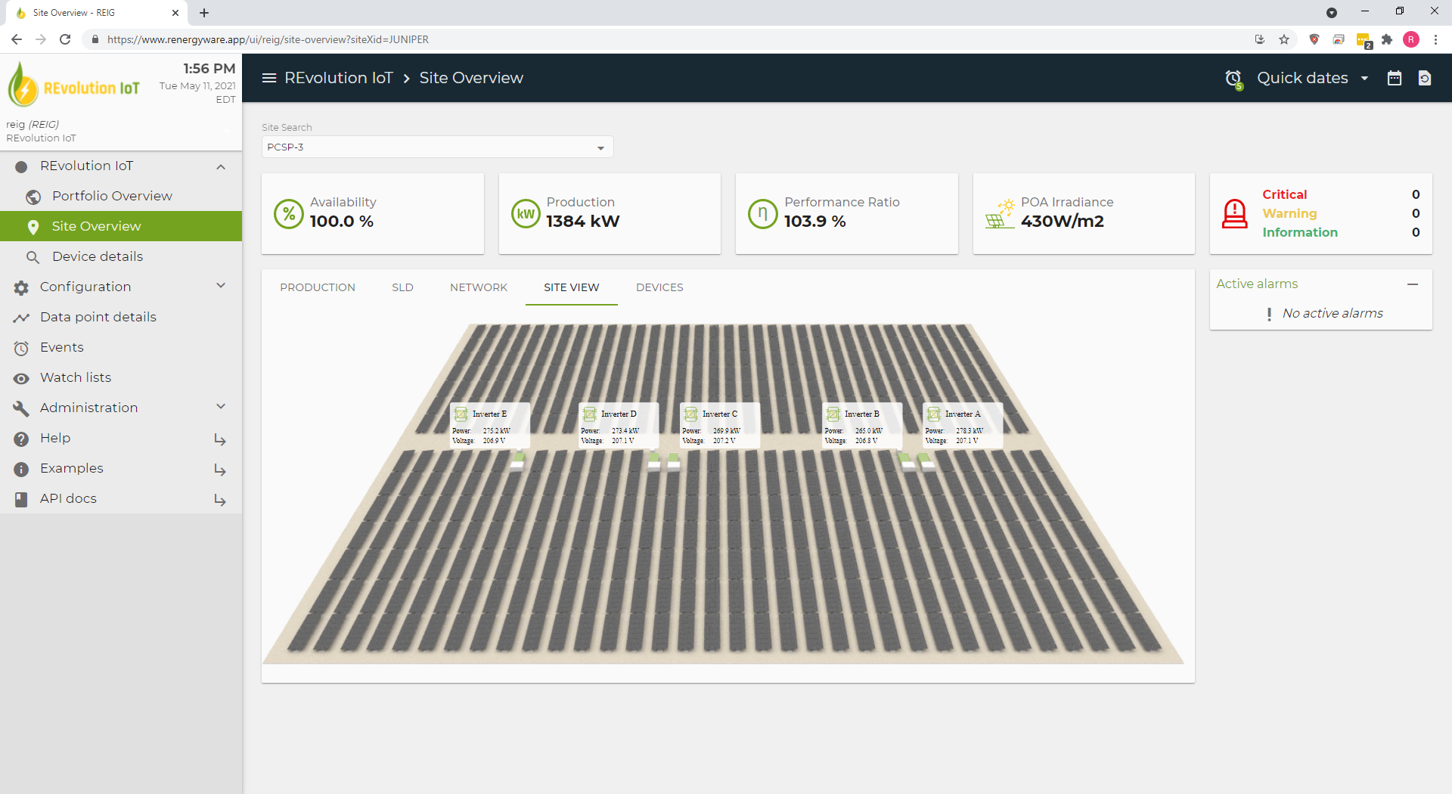Expand the Administration menu chevron
The image size is (1452, 794).
click(221, 407)
